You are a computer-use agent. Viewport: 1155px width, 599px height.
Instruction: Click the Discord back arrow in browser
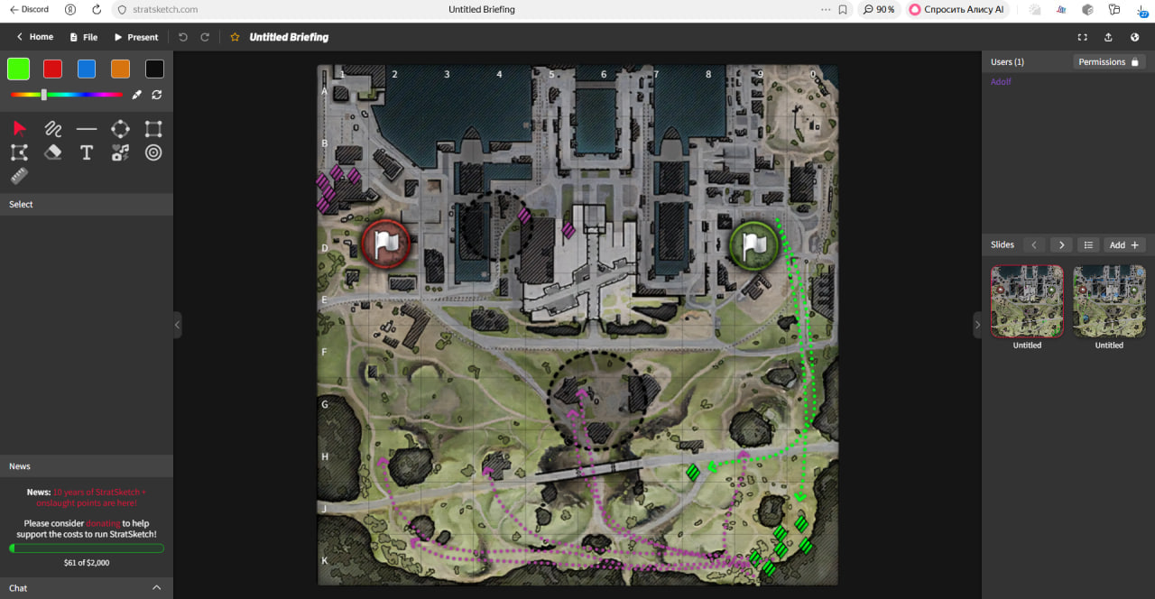click(x=30, y=9)
